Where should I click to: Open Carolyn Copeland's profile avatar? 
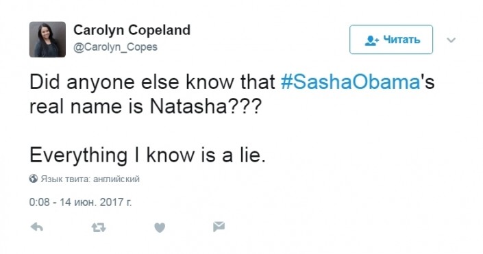47,40
